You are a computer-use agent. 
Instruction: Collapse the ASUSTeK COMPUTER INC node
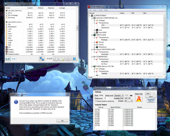click(92, 18)
